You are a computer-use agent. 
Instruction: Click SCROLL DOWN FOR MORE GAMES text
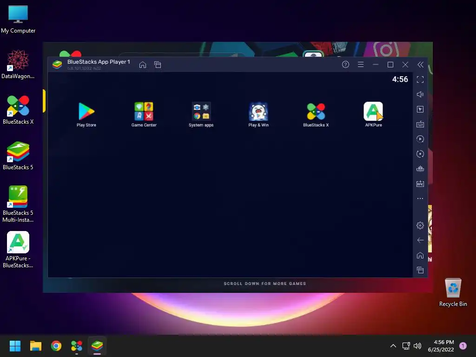(x=264, y=284)
